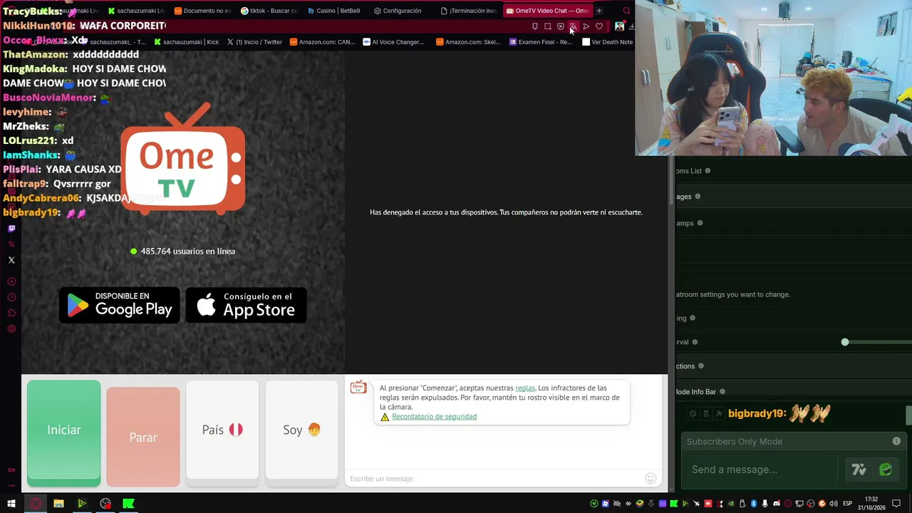Switch to the tiktok - Buscar tab
The height and width of the screenshot is (513, 912).
(269, 11)
